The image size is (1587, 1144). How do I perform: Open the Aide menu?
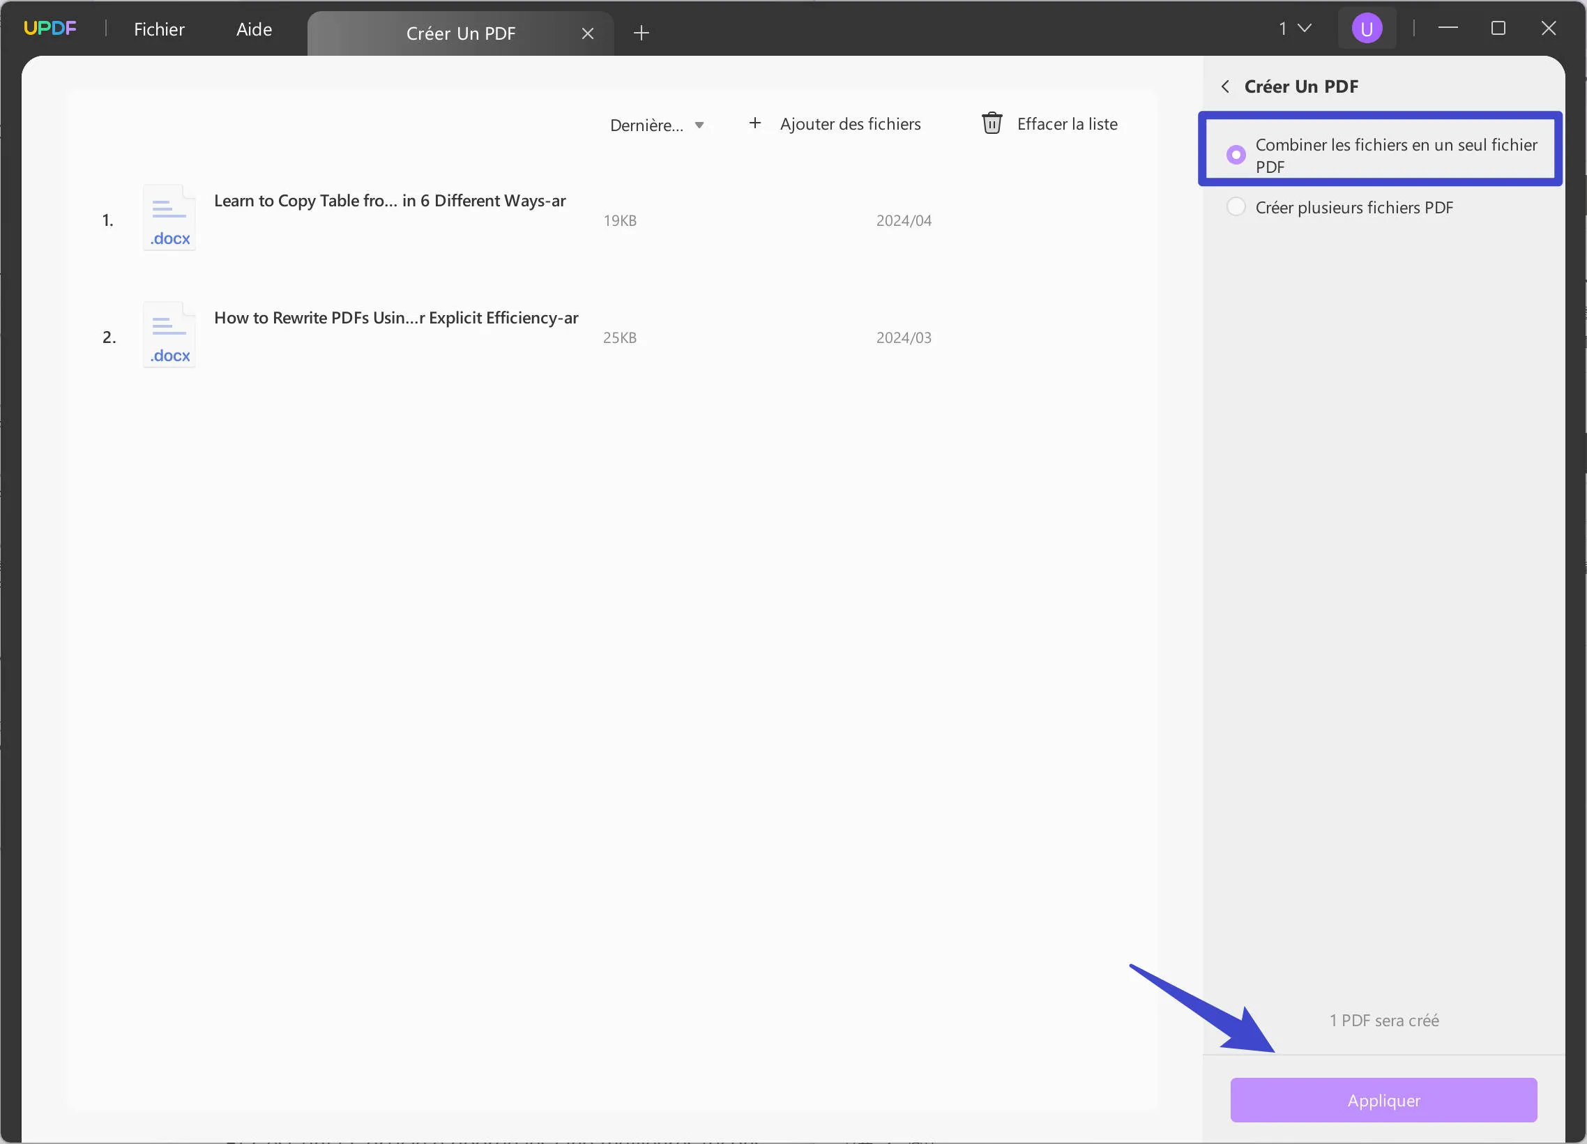(x=253, y=29)
